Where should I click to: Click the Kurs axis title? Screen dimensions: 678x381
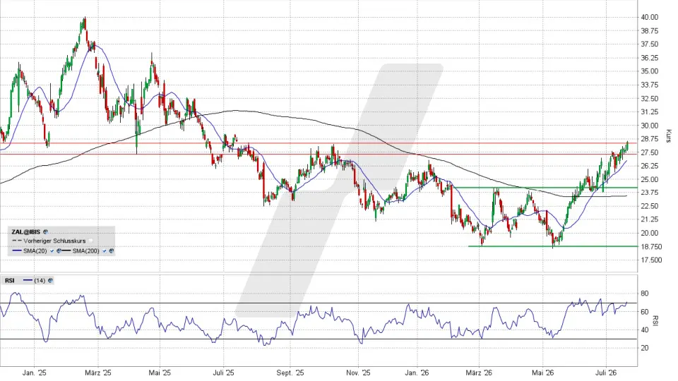click(x=668, y=136)
